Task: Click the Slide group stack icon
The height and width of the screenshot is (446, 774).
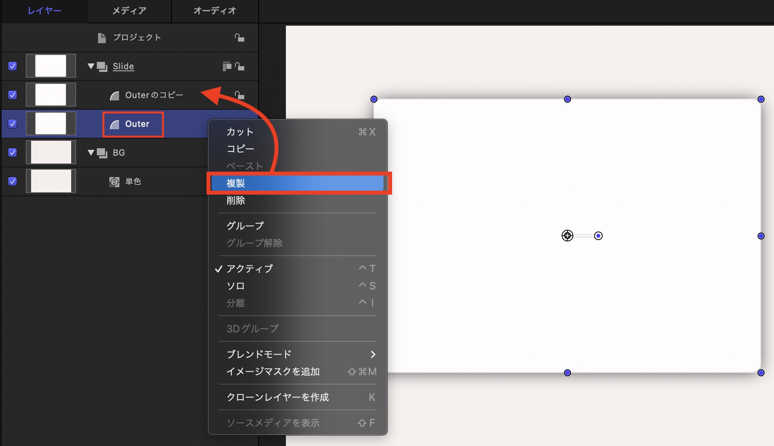Action: 102,67
